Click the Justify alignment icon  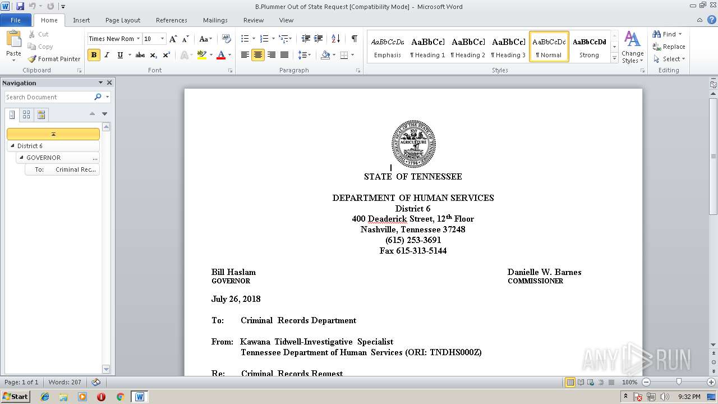tap(284, 55)
